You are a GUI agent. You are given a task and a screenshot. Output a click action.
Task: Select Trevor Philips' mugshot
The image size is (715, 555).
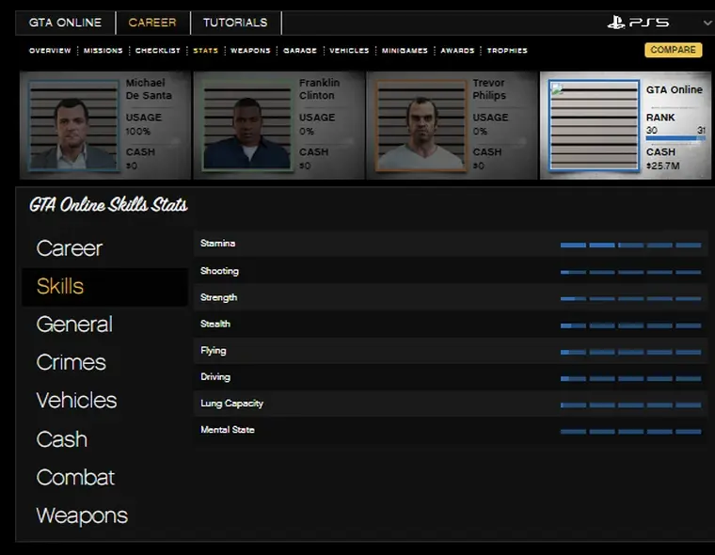[421, 125]
